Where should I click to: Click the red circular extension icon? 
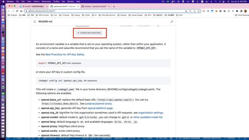coord(204,11)
